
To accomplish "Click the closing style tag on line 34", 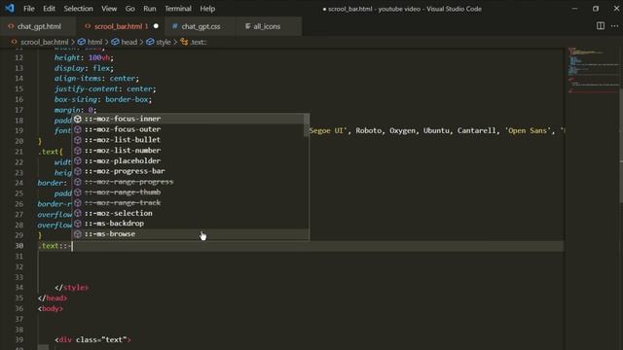I will (72, 288).
